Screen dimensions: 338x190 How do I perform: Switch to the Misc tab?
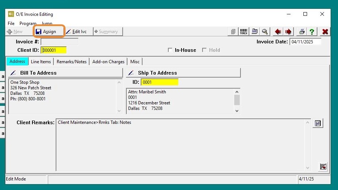coord(135,61)
